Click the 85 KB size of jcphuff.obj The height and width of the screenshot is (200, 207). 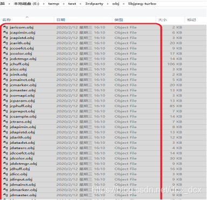(176, 106)
